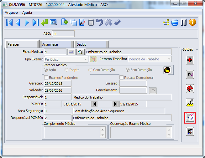Image resolution: width=205 pixels, height=158 pixels.
Task: Click the Cancelamento date field
Action: point(133,90)
